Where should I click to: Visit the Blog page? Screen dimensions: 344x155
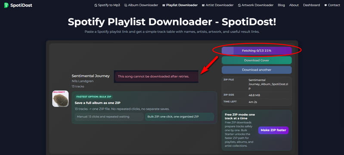click(x=281, y=5)
